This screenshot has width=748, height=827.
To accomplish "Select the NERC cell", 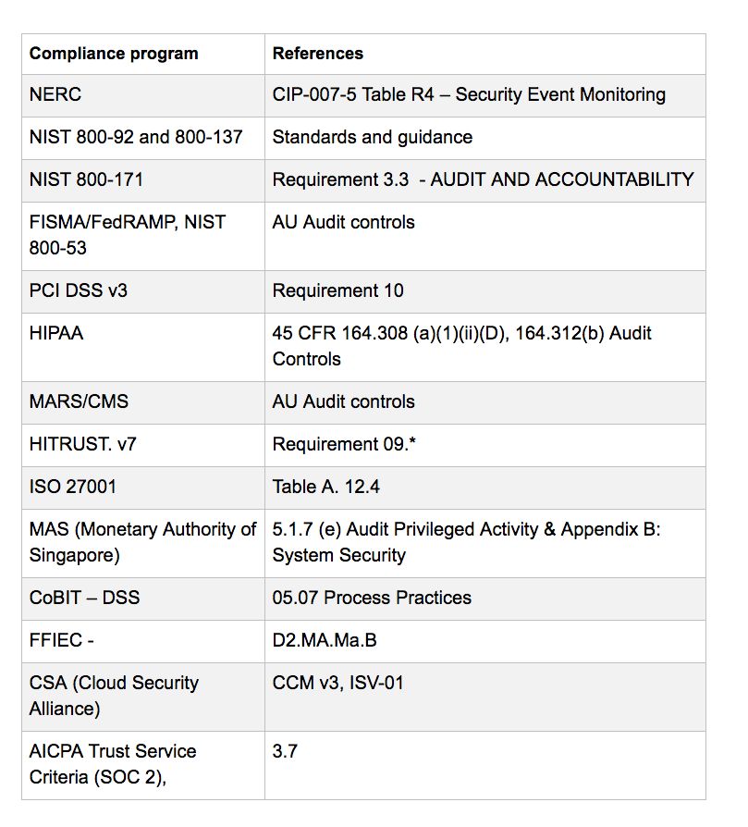I will (x=143, y=95).
